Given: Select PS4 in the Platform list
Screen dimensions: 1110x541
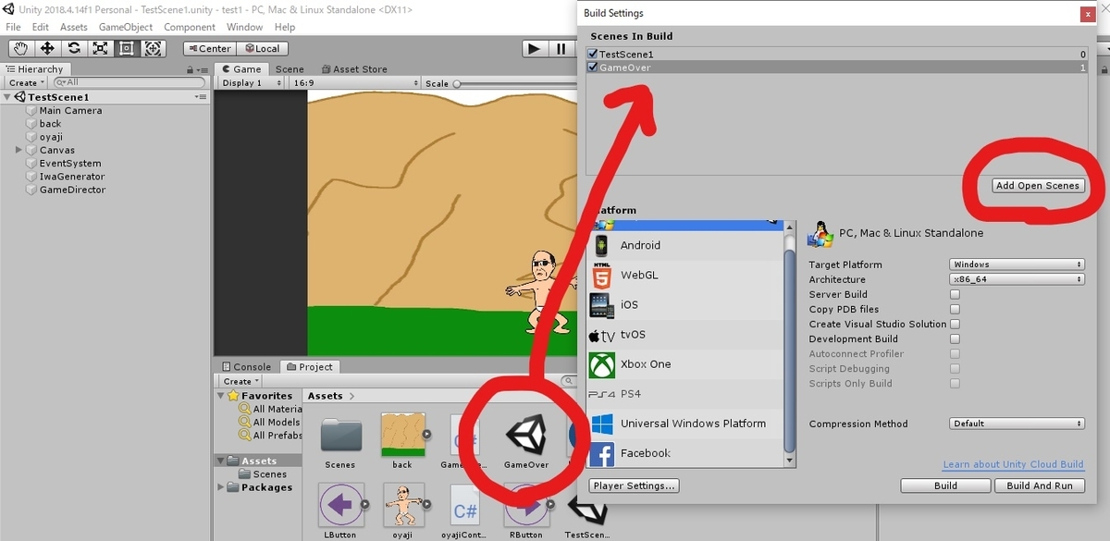Looking at the screenshot, I should [686, 393].
